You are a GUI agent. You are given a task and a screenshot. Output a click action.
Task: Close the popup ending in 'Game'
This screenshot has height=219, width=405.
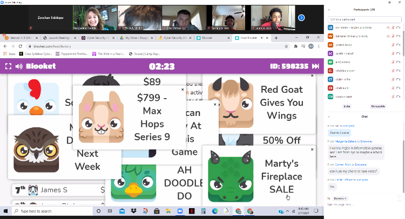click(x=215, y=105)
